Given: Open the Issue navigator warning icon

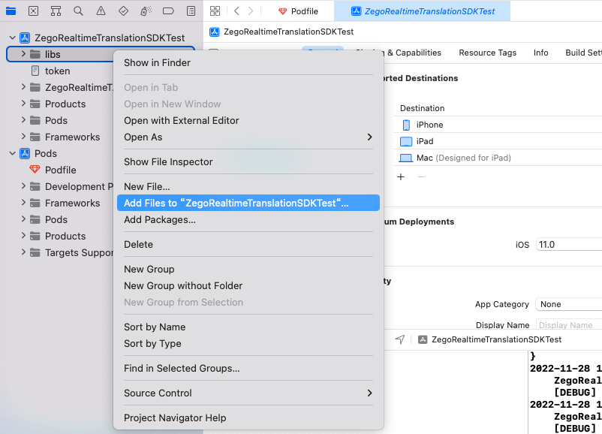Looking at the screenshot, I should 101,11.
